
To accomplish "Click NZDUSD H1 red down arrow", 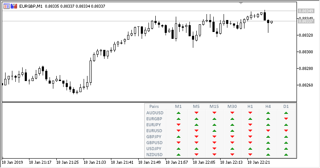I will coord(250,154).
